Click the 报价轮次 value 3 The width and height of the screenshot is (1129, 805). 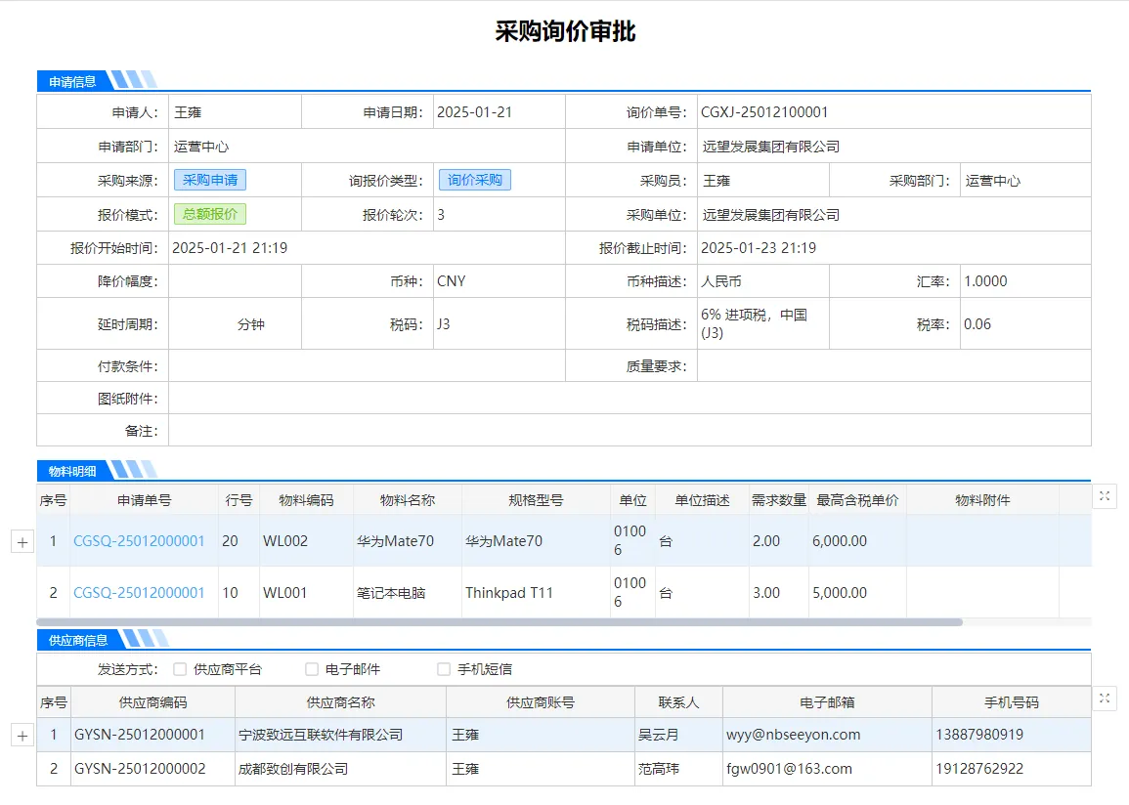(x=441, y=214)
